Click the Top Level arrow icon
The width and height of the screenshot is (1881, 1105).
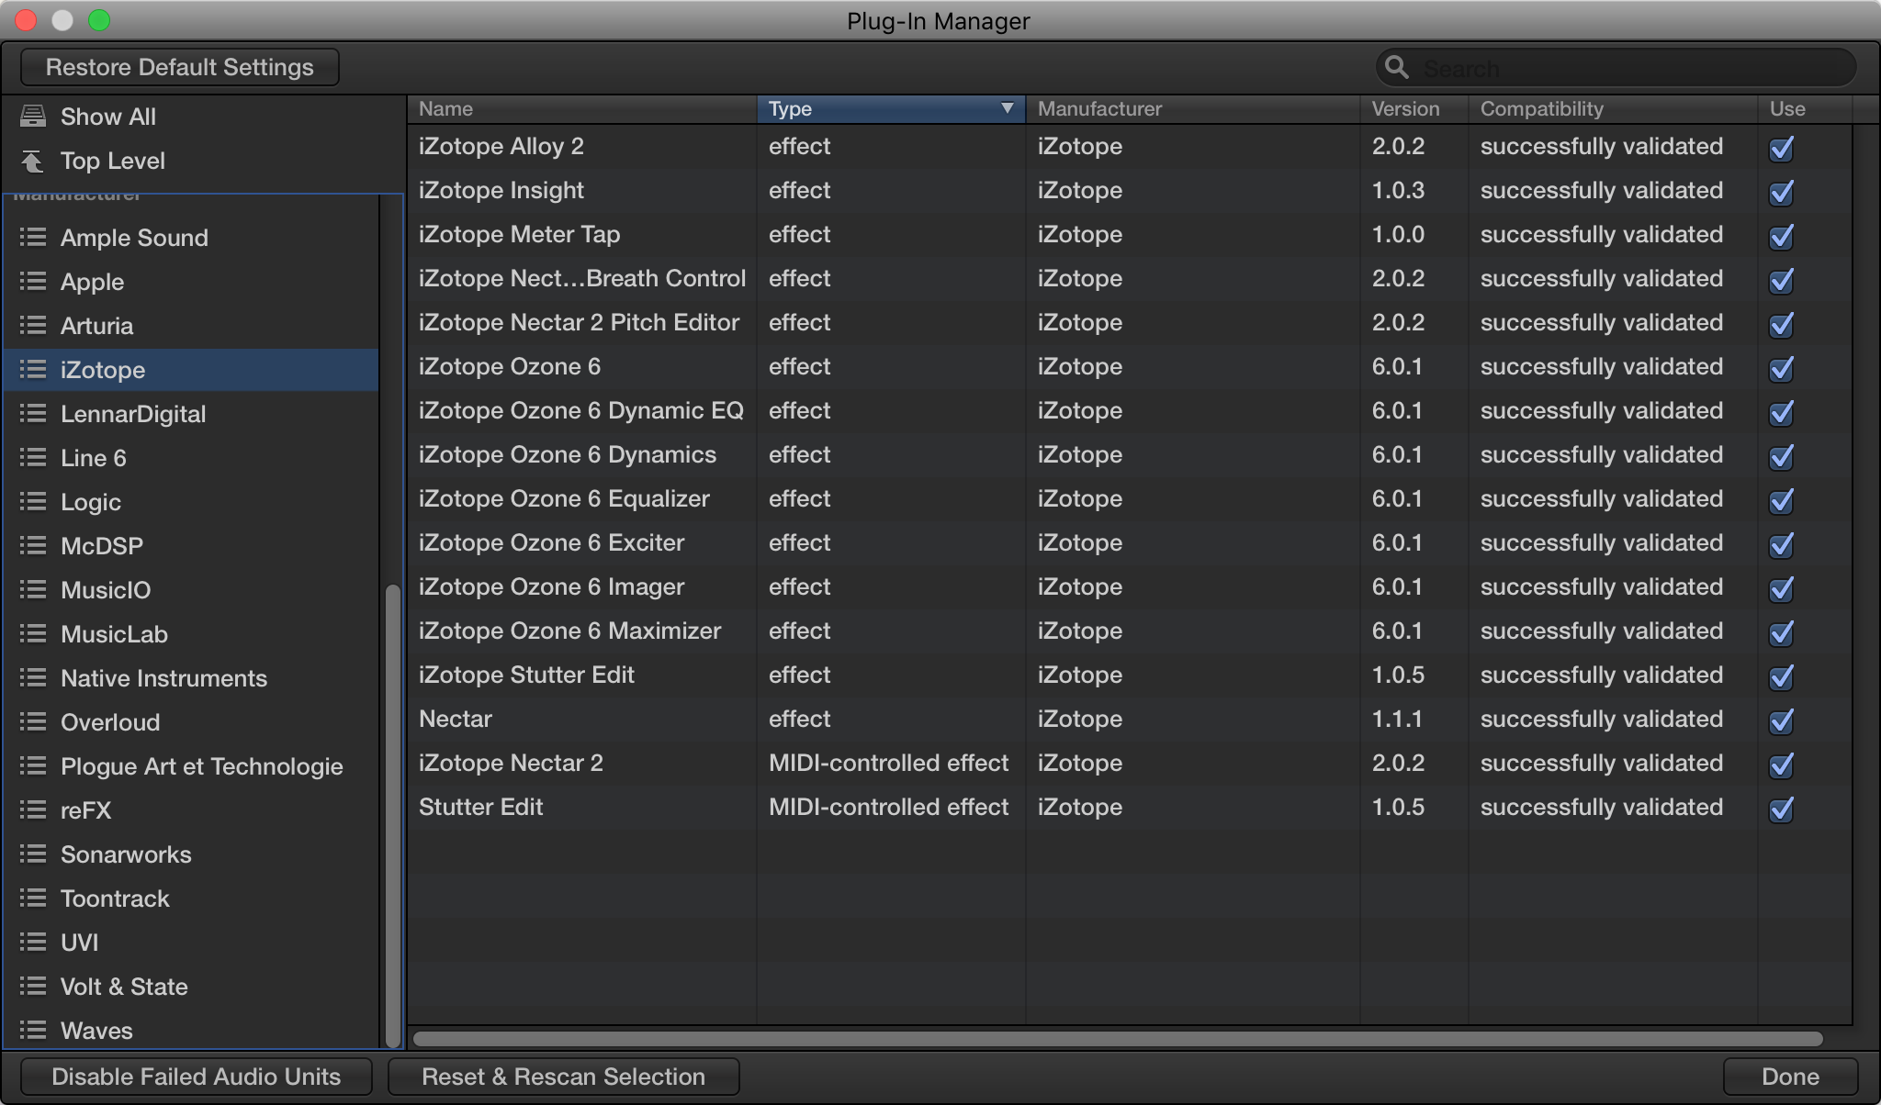tap(33, 160)
